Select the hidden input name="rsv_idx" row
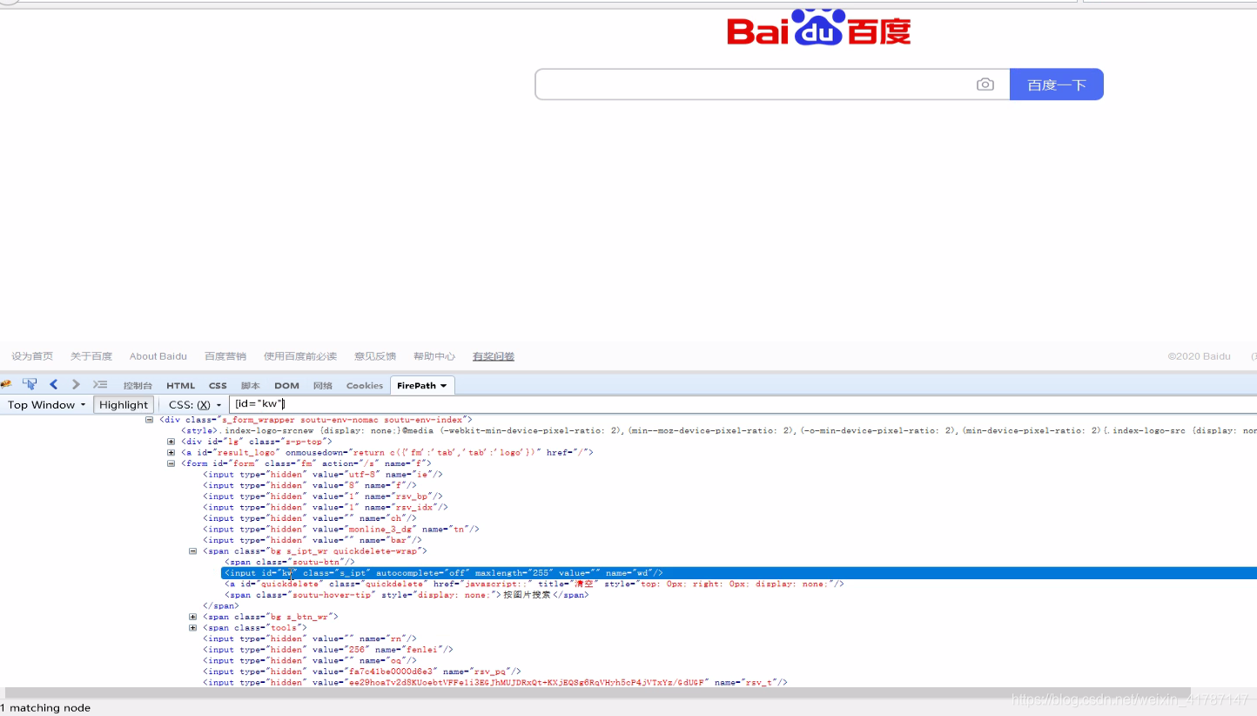Viewport: 1257px width, 716px height. [326, 507]
